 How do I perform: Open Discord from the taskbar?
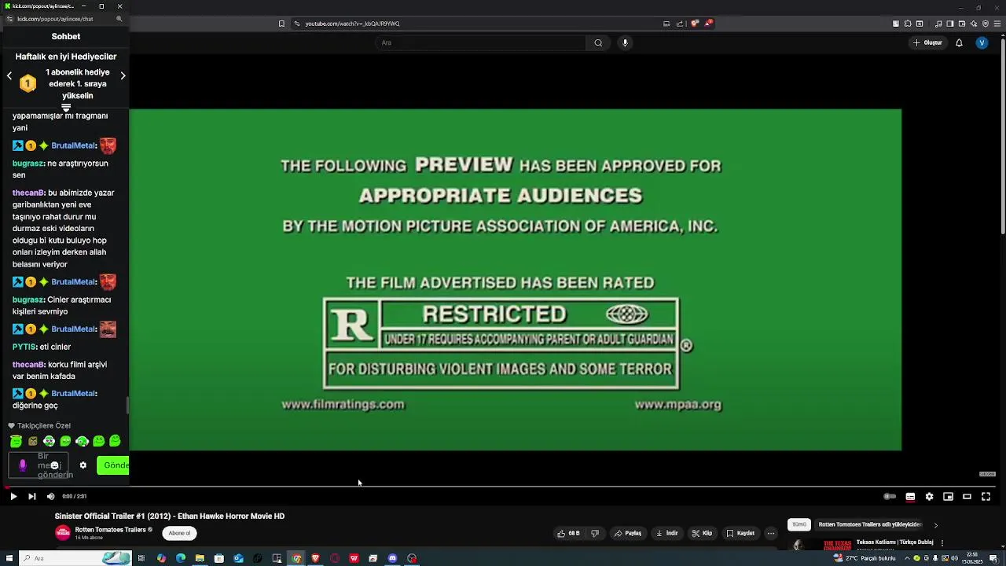392,558
